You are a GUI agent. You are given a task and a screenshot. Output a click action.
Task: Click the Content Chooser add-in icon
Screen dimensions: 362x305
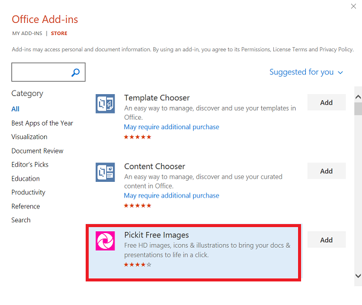tap(106, 173)
